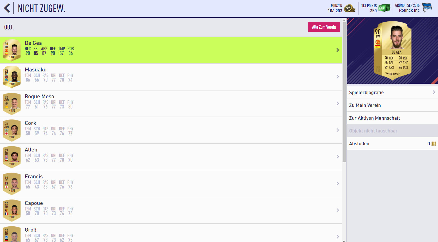Click the scrollbar up arrow
438x242 pixels.
coord(344,20)
